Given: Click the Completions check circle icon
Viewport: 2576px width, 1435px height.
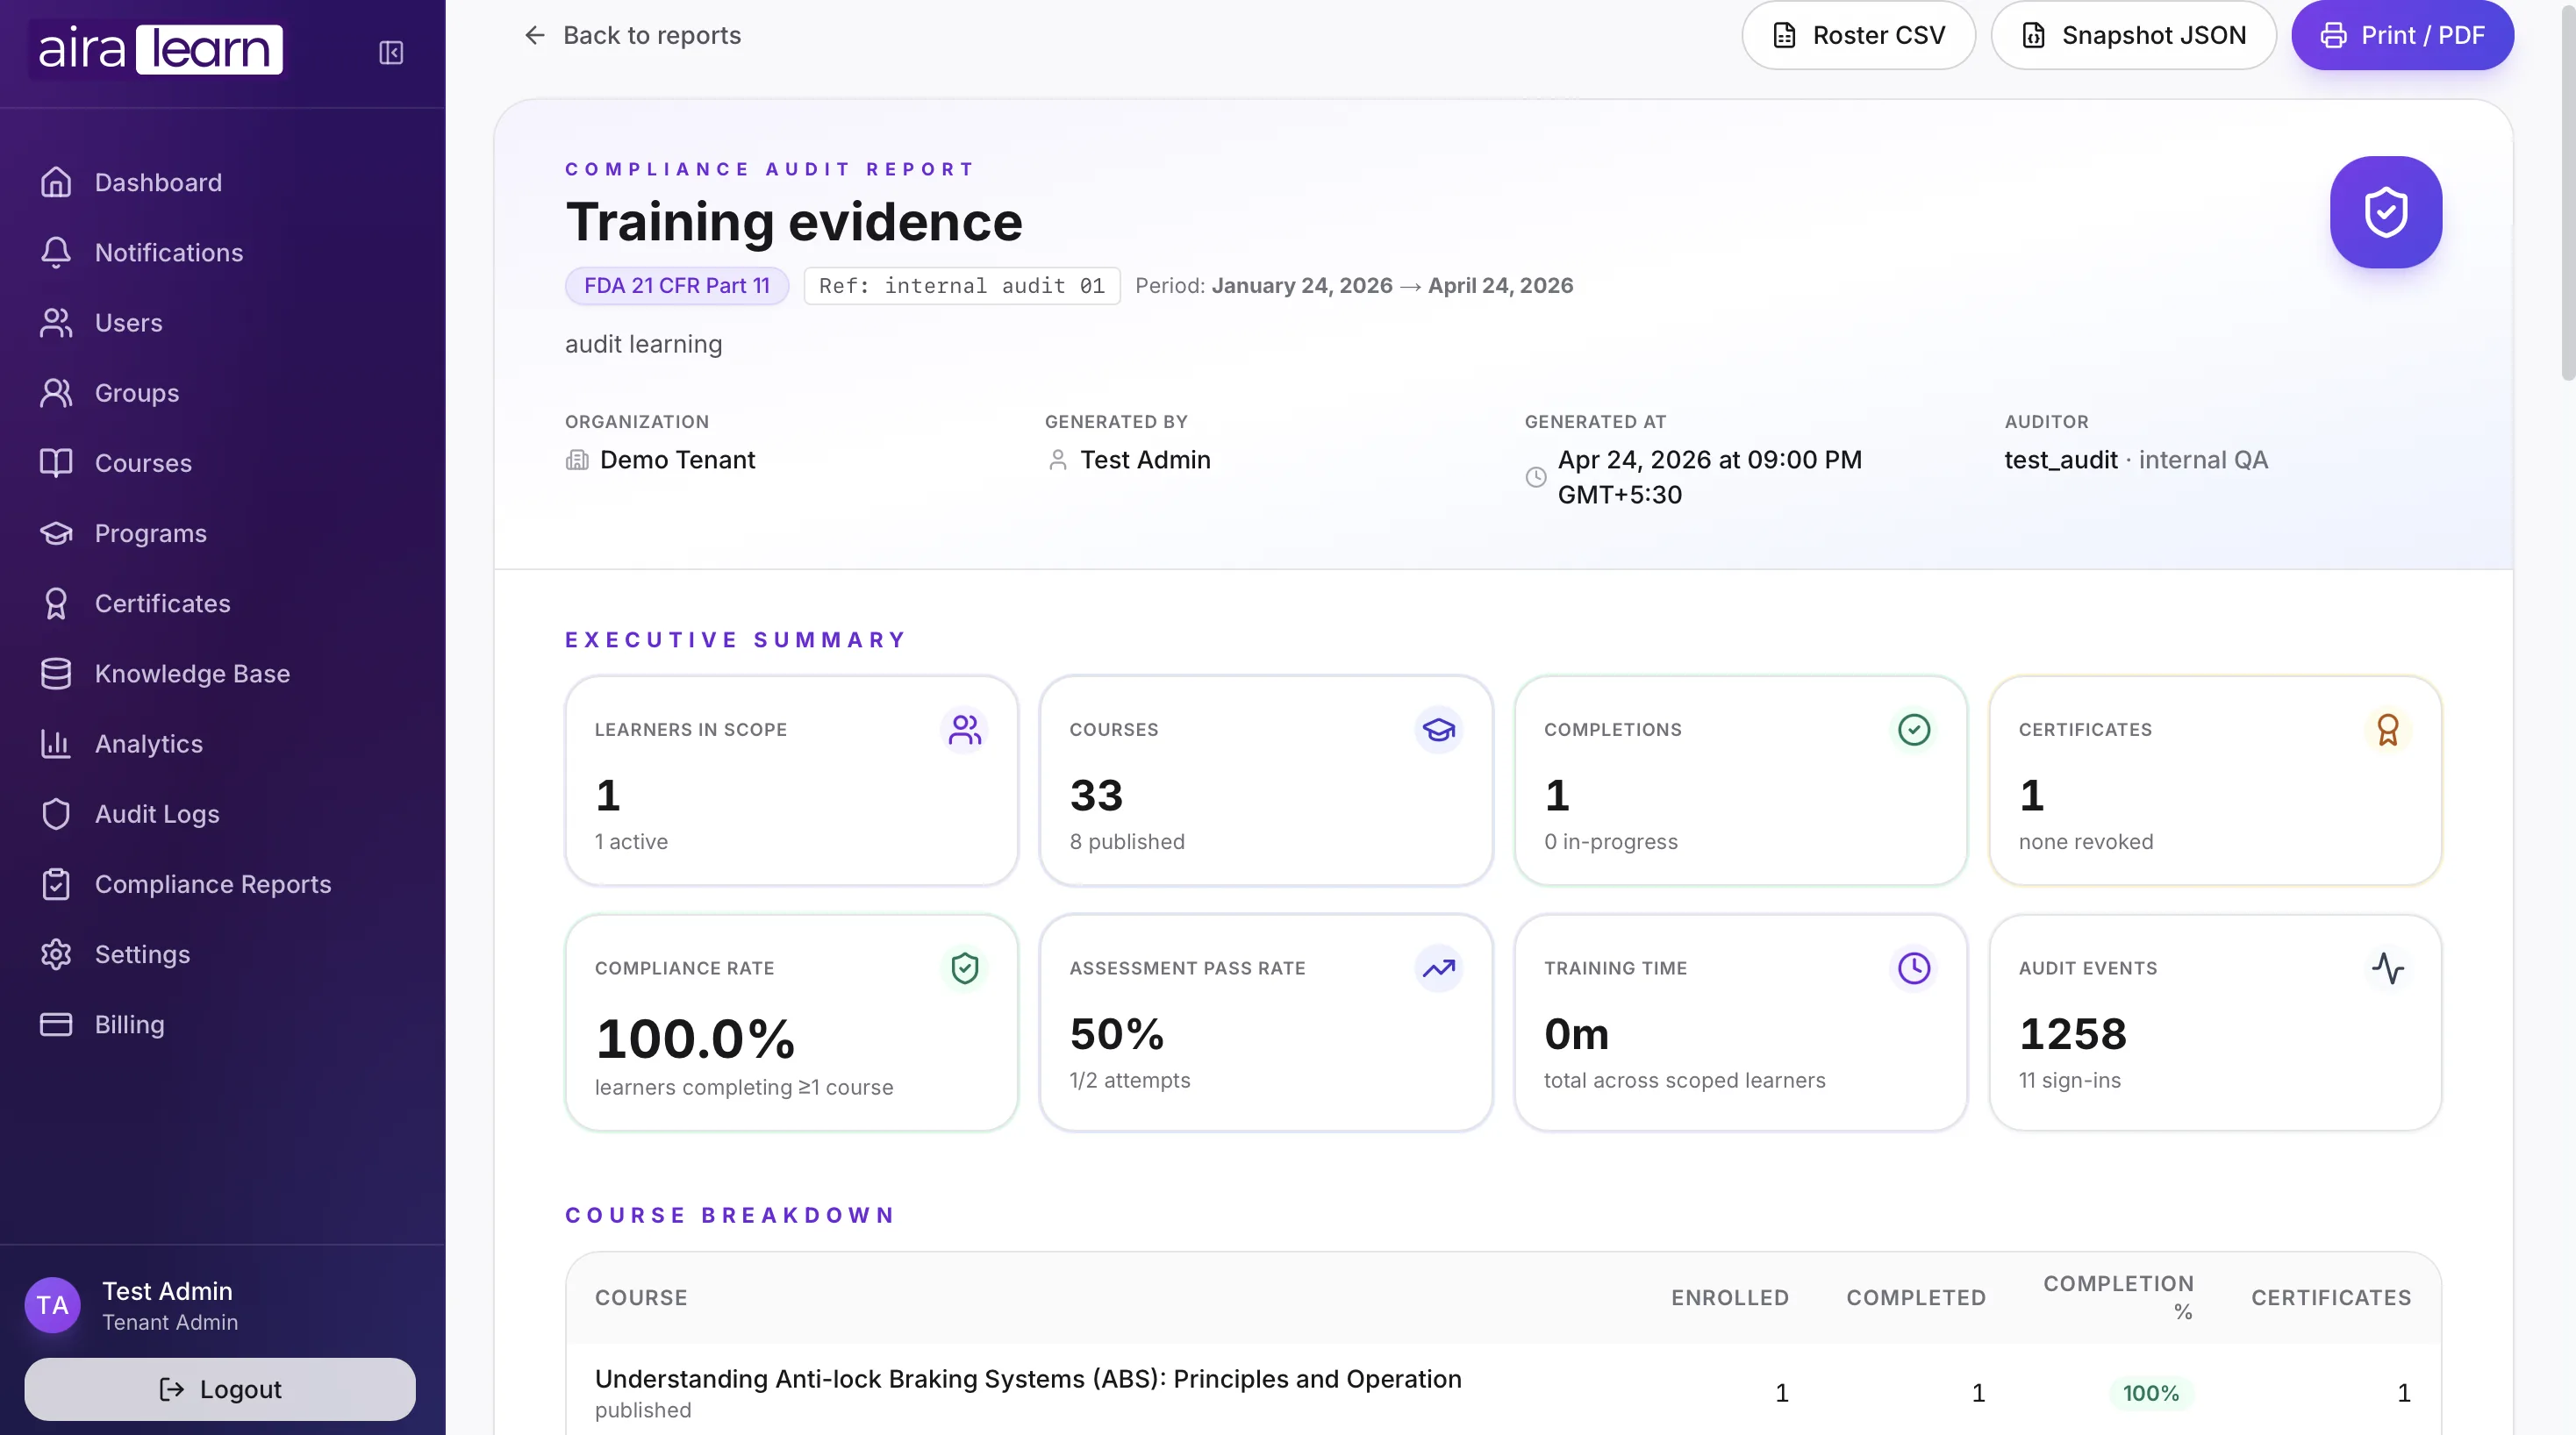Looking at the screenshot, I should click(x=1914, y=730).
